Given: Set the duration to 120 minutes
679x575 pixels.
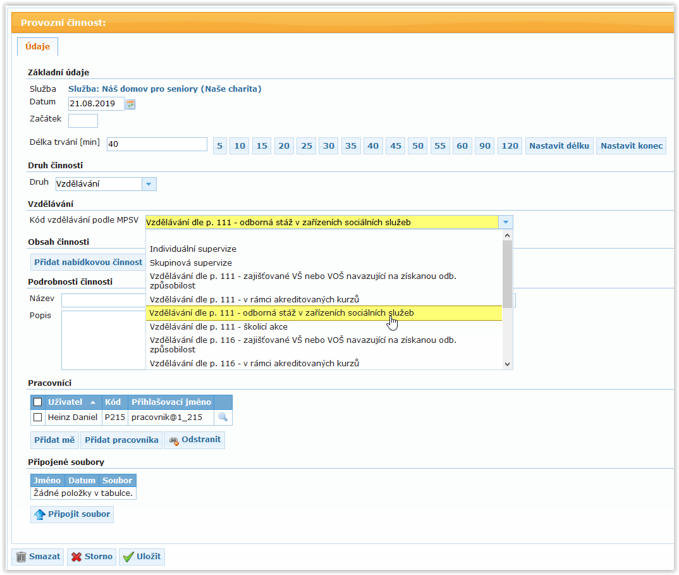Looking at the screenshot, I should tap(510, 146).
